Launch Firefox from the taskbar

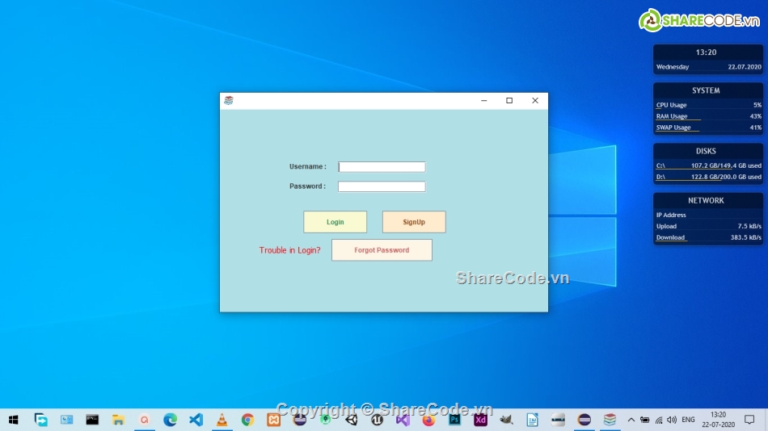point(428,420)
